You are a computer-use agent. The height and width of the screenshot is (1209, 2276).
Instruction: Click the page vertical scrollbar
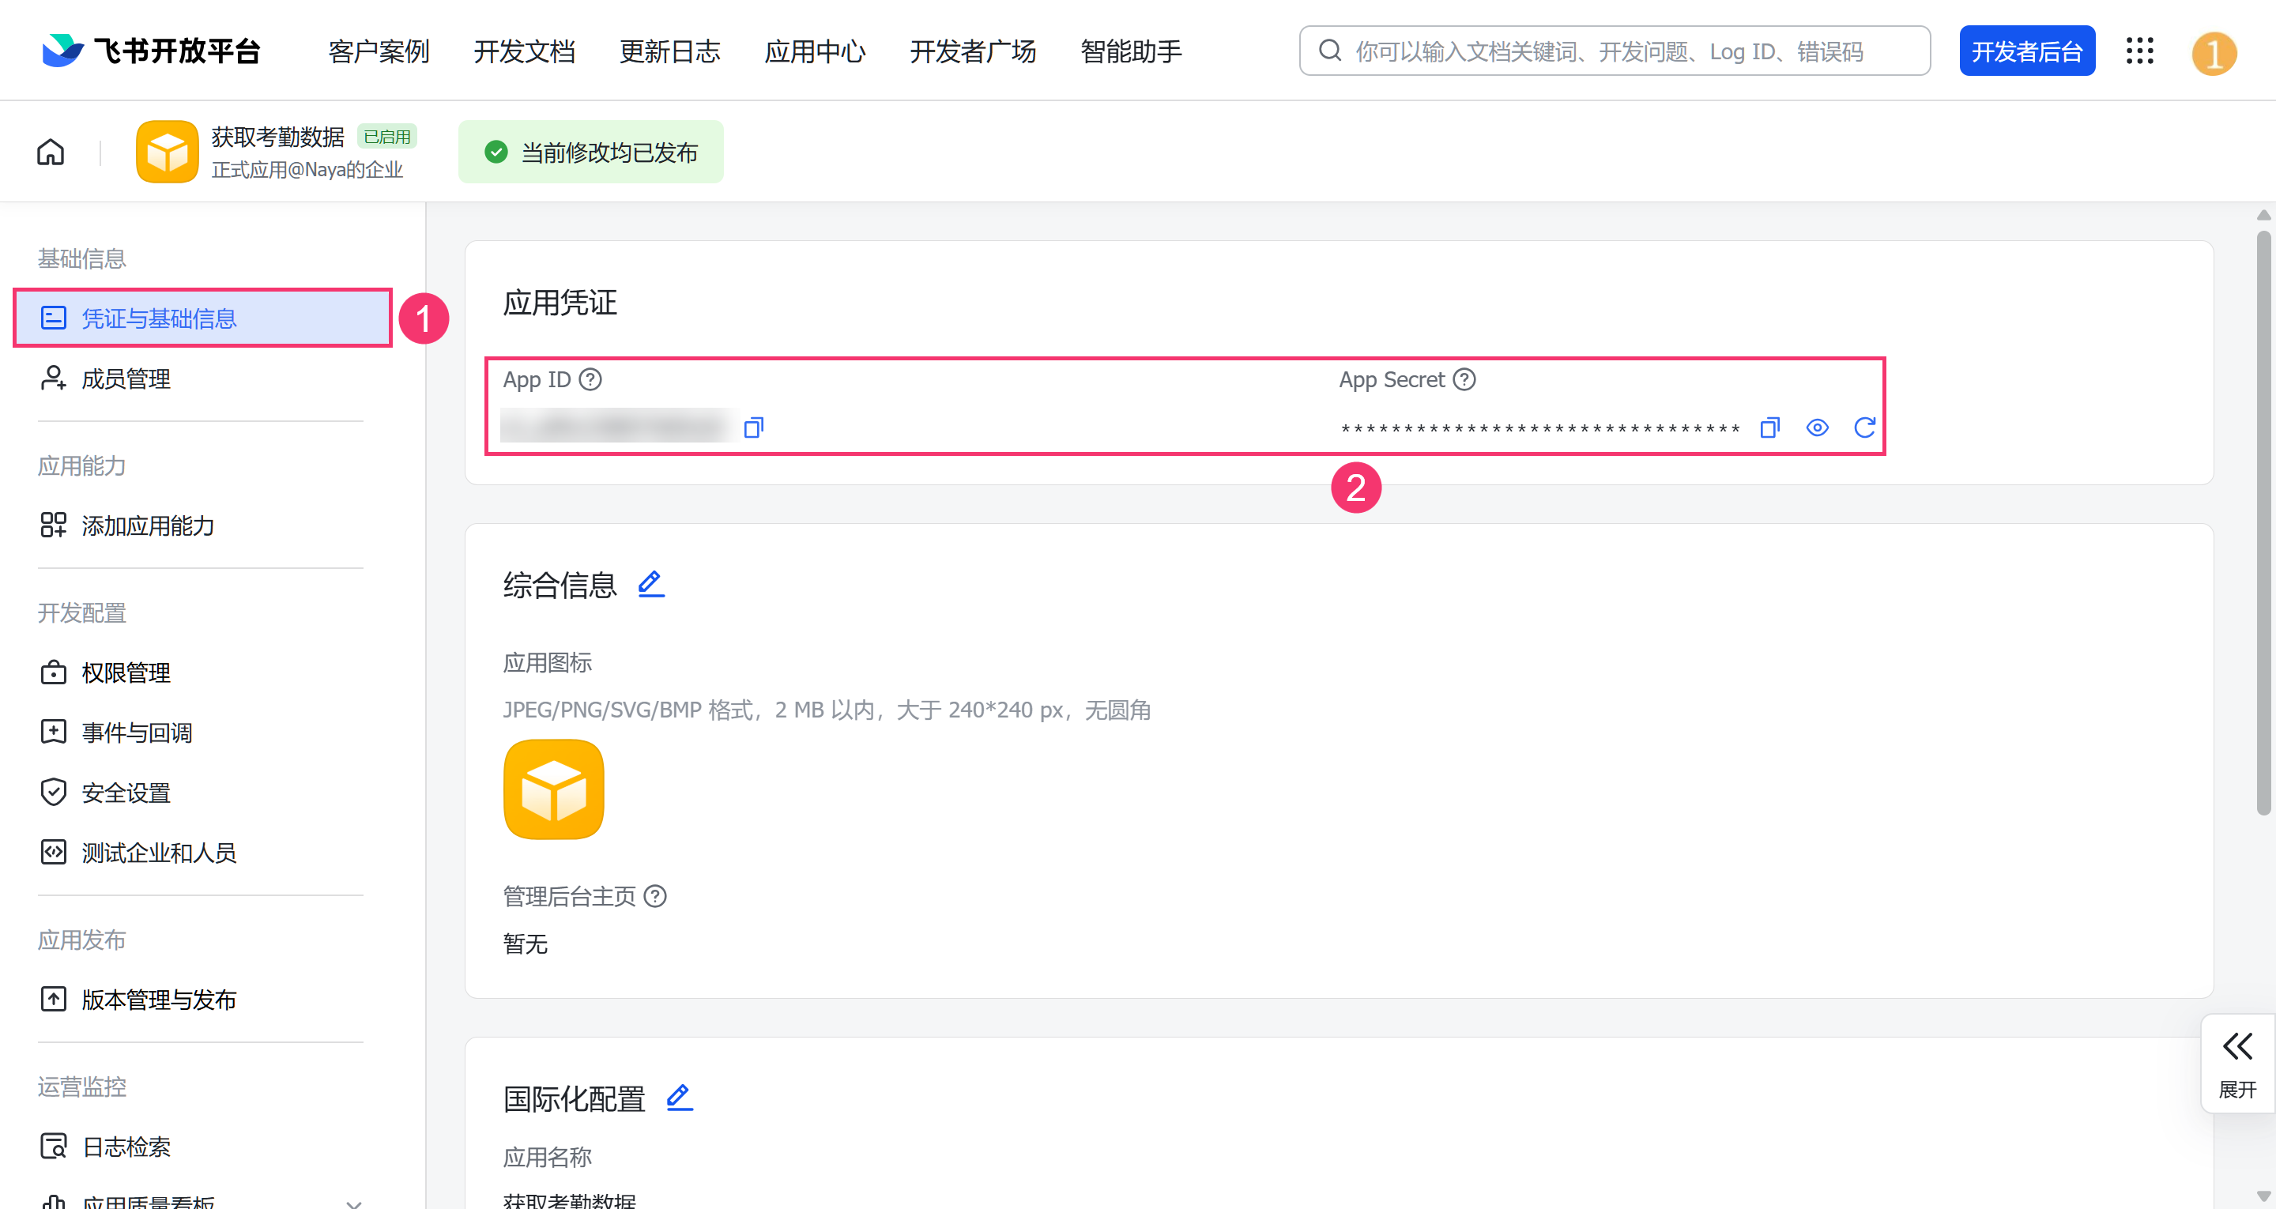2263,522
